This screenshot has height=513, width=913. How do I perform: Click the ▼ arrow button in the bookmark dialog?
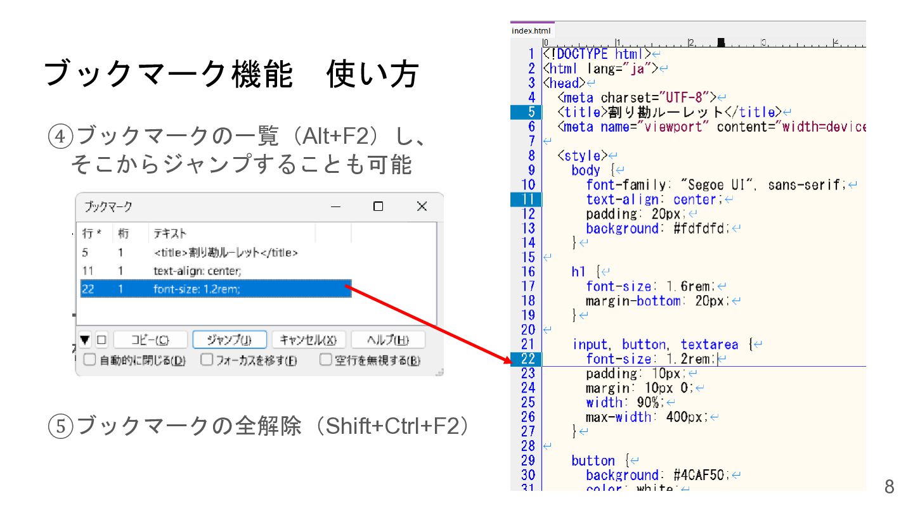coord(85,340)
